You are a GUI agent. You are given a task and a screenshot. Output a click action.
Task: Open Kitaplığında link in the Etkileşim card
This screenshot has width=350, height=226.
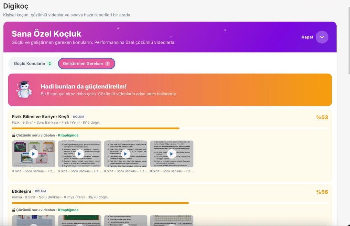coord(68,210)
